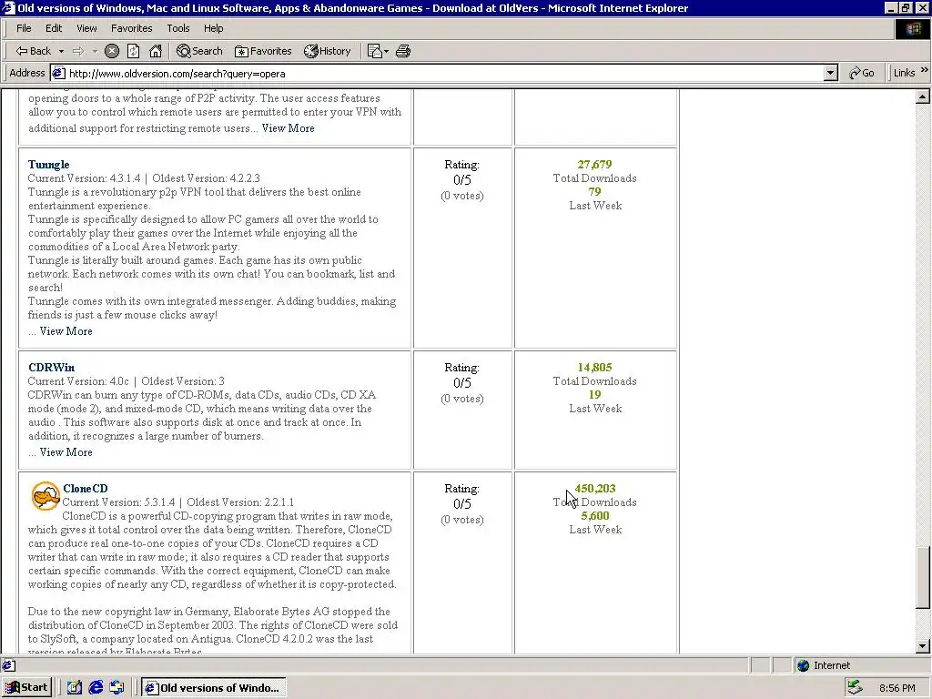932x699 pixels.
Task: Click the status bar page icon
Action: click(8, 665)
